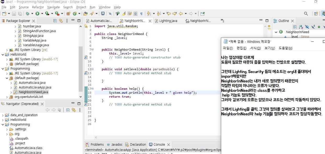Toggle Hide Fields in Outline
This screenshot has height=154, width=325.
point(307,27)
